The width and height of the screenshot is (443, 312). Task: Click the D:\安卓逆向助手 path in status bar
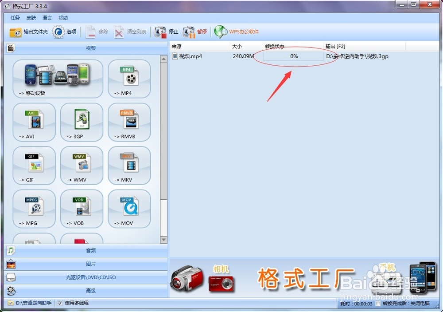34,303
